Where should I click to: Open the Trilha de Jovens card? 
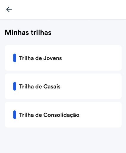point(63,58)
